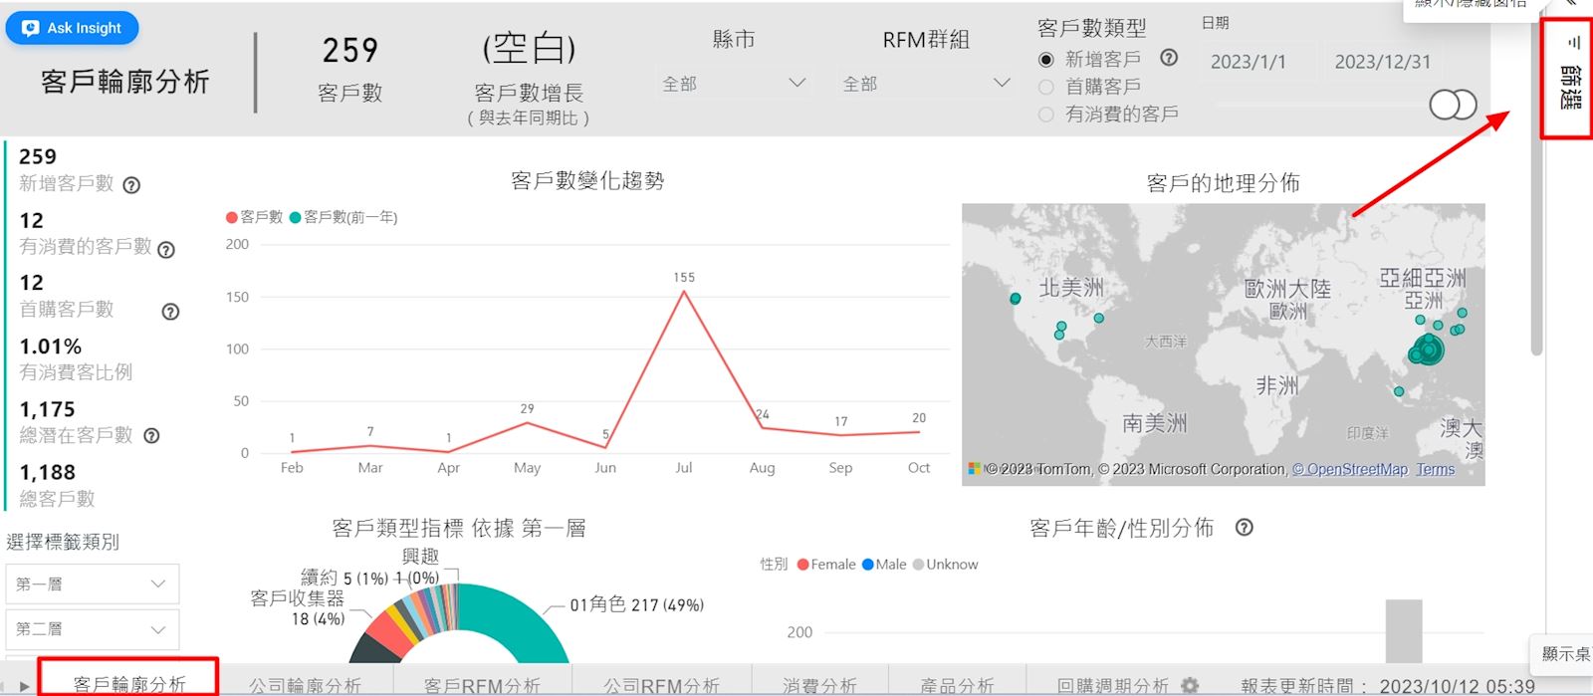This screenshot has height=696, width=1593.
Task: Click the map bubble on North America's west coast
Action: [1015, 299]
